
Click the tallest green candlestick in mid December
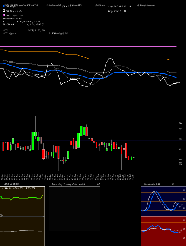tap(33, 141)
